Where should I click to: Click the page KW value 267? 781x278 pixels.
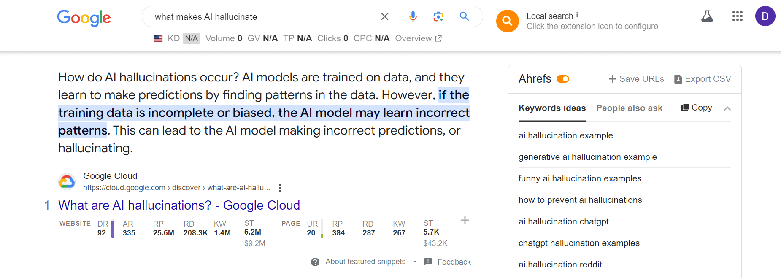point(399,233)
